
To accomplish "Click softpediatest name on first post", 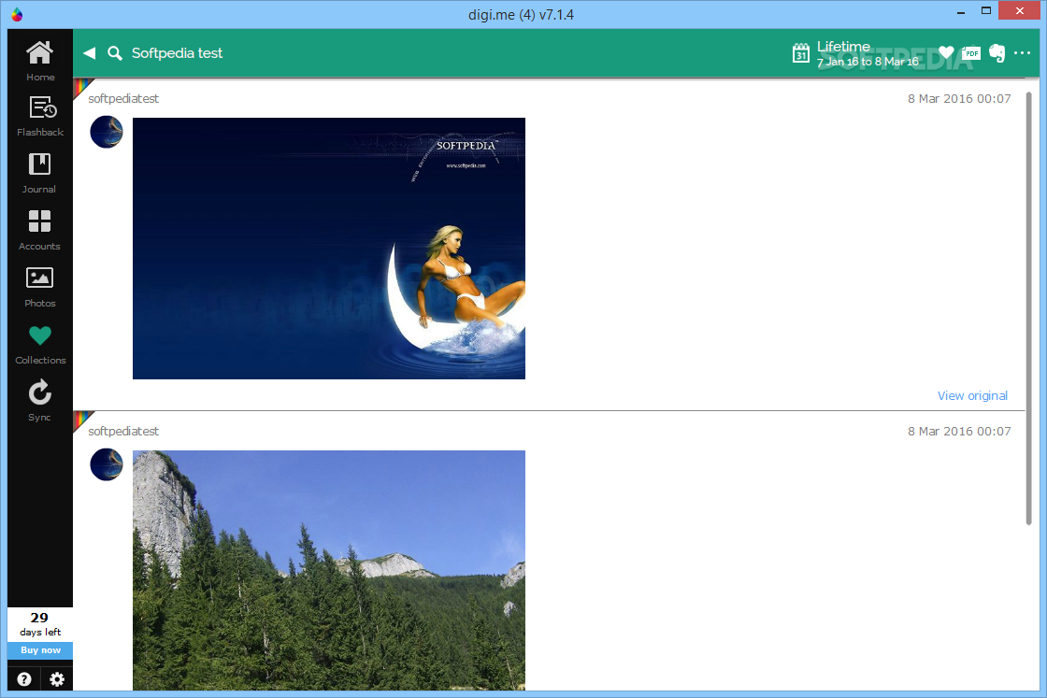I will tap(123, 99).
